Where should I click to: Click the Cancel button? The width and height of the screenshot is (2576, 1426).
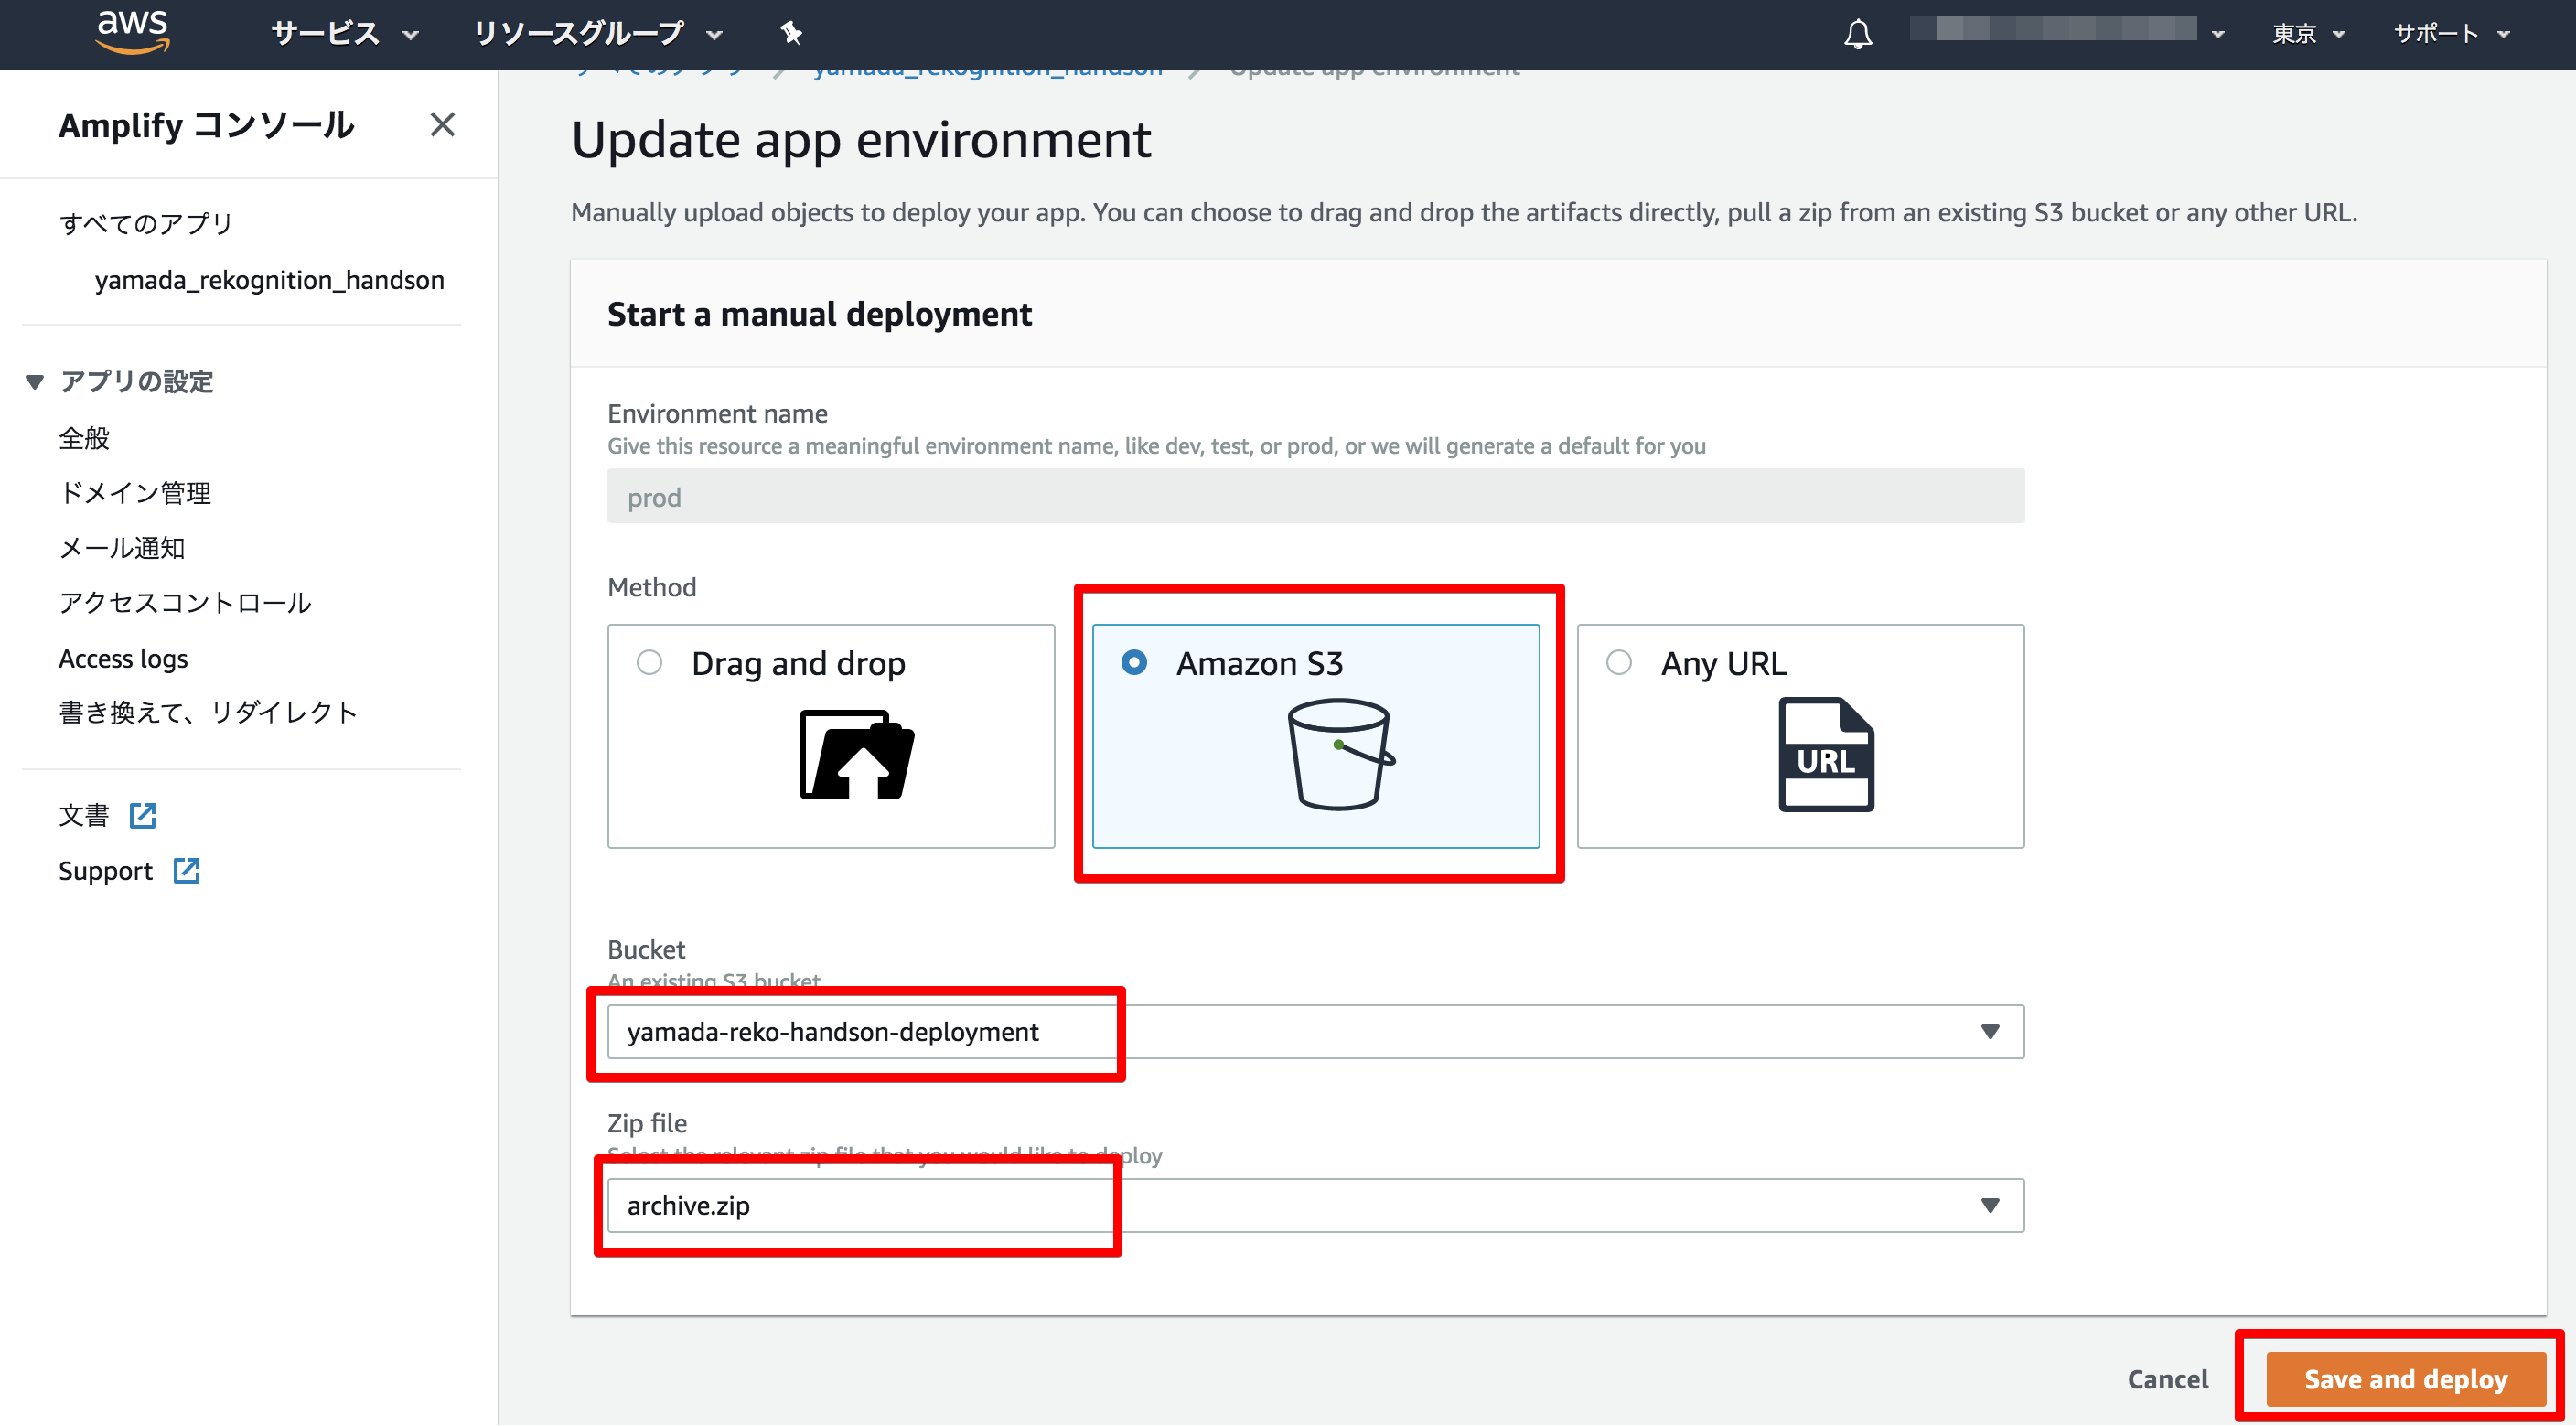2167,1380
